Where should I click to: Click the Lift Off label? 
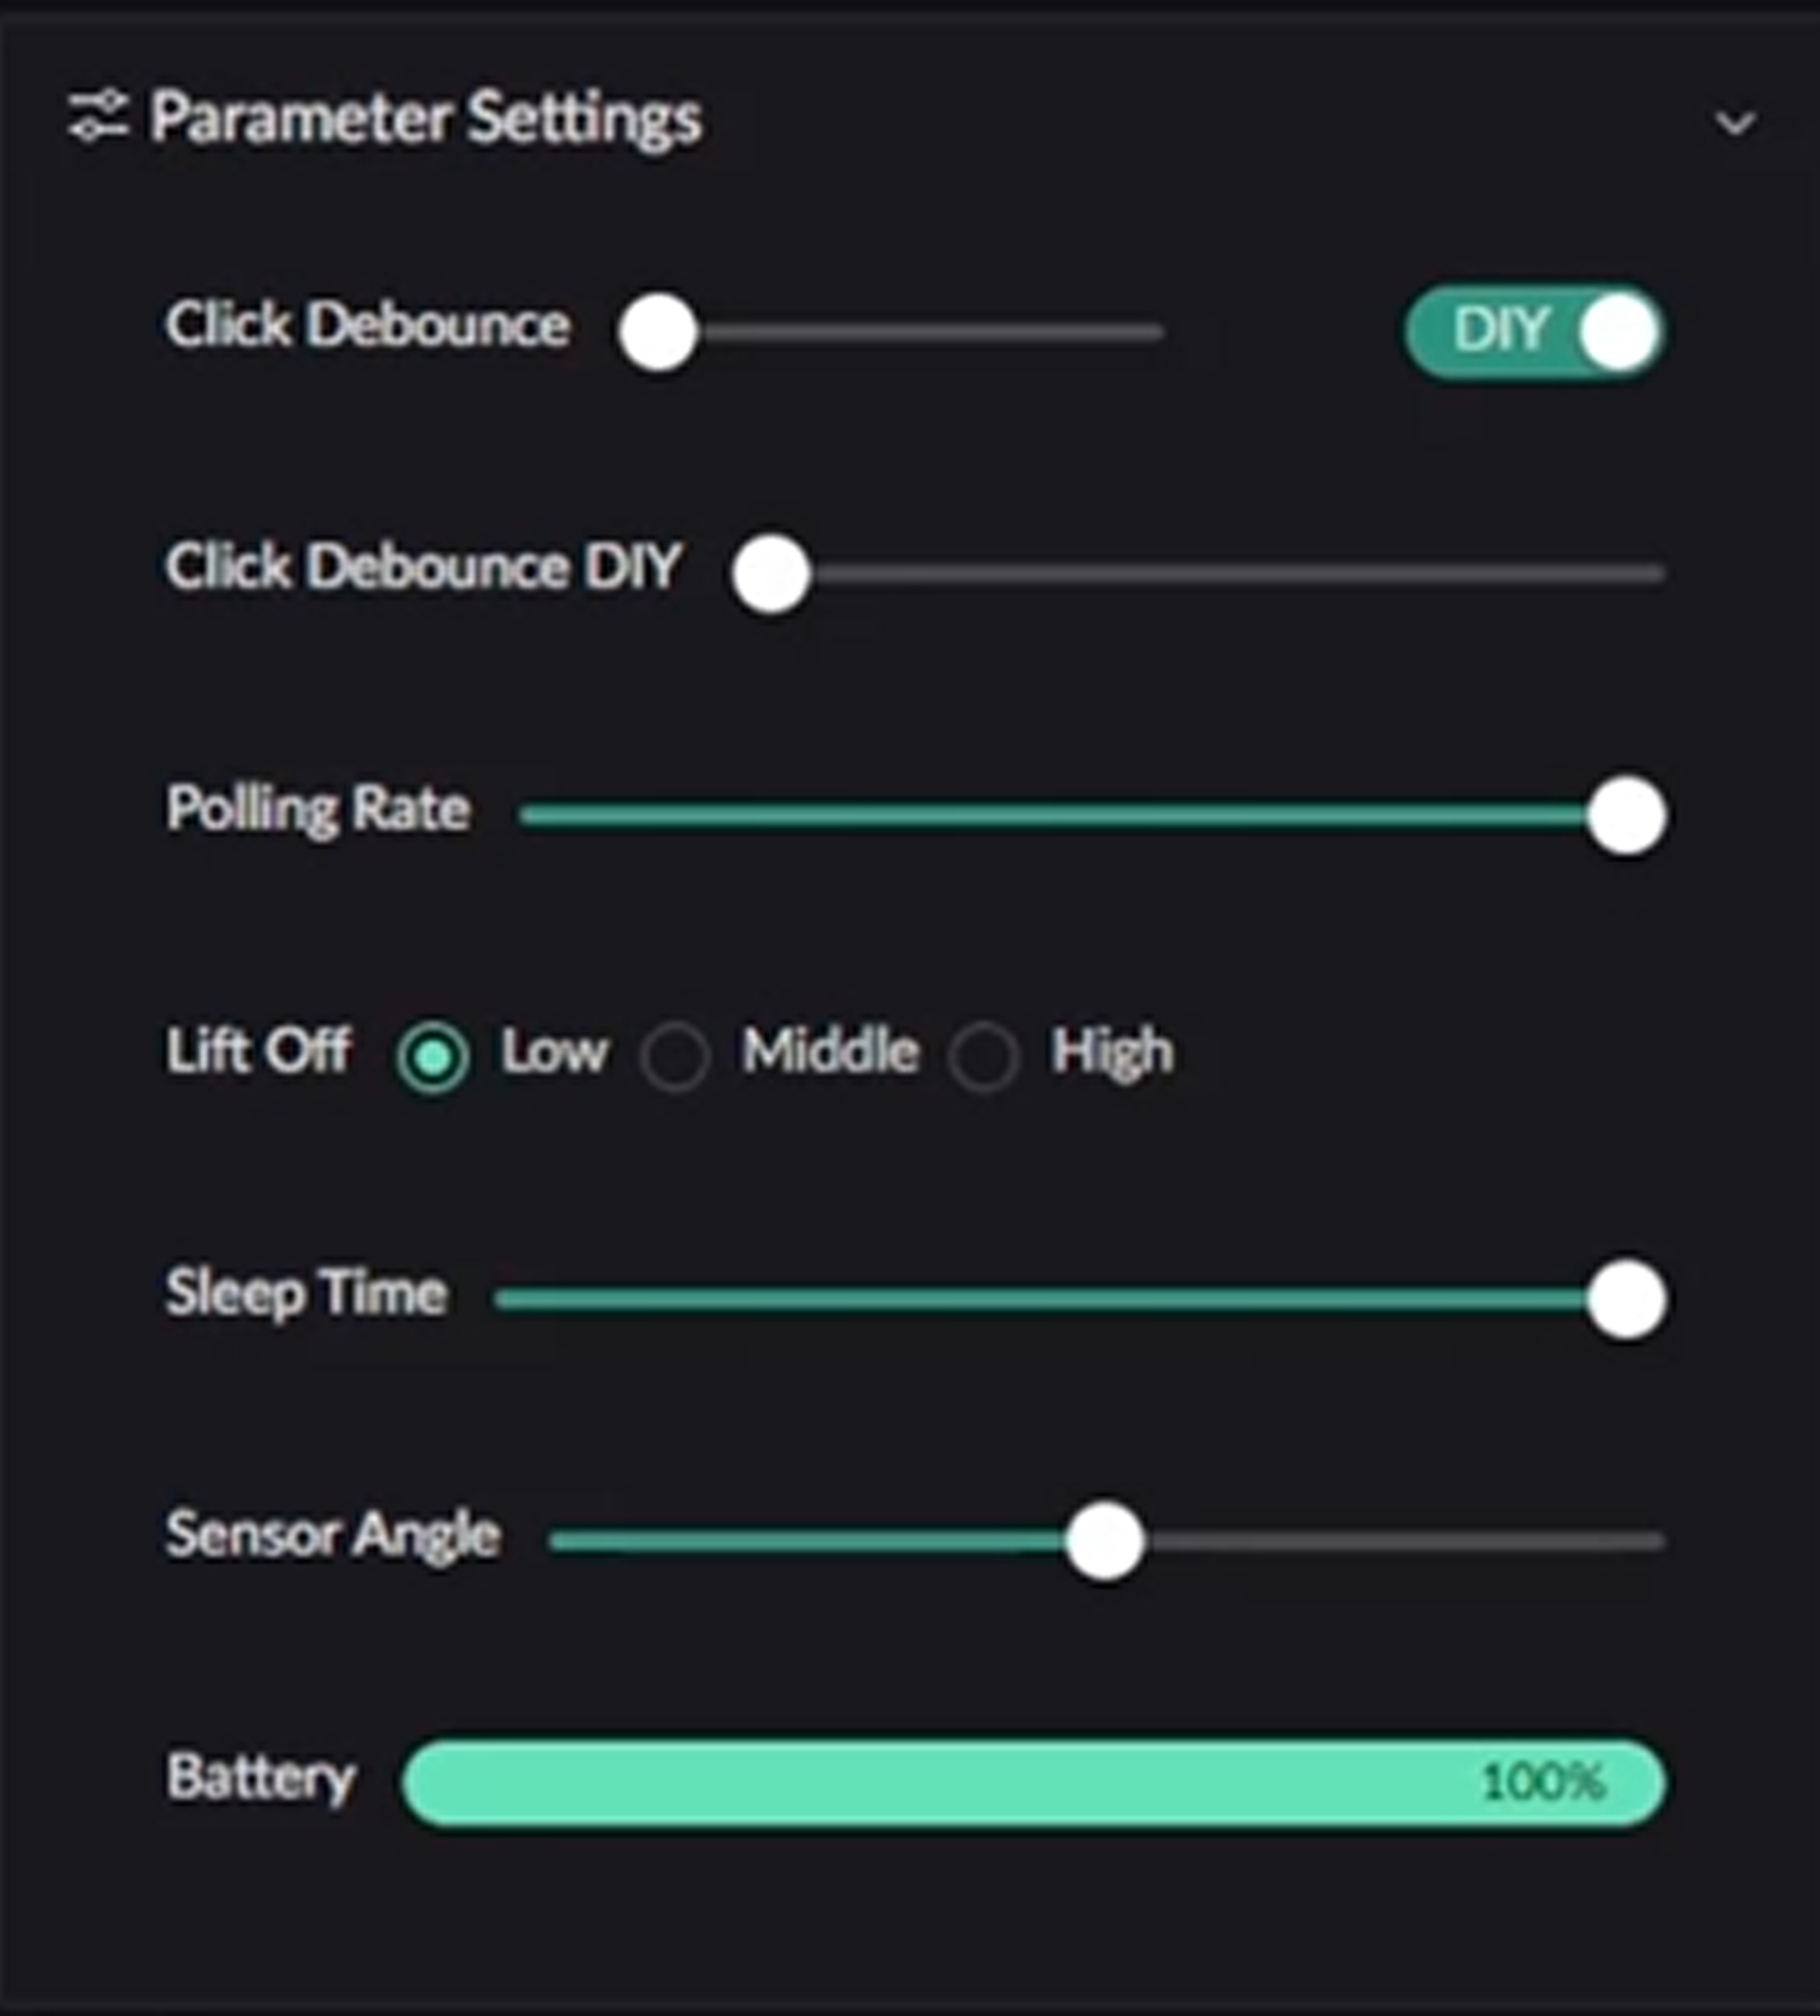click(258, 1050)
